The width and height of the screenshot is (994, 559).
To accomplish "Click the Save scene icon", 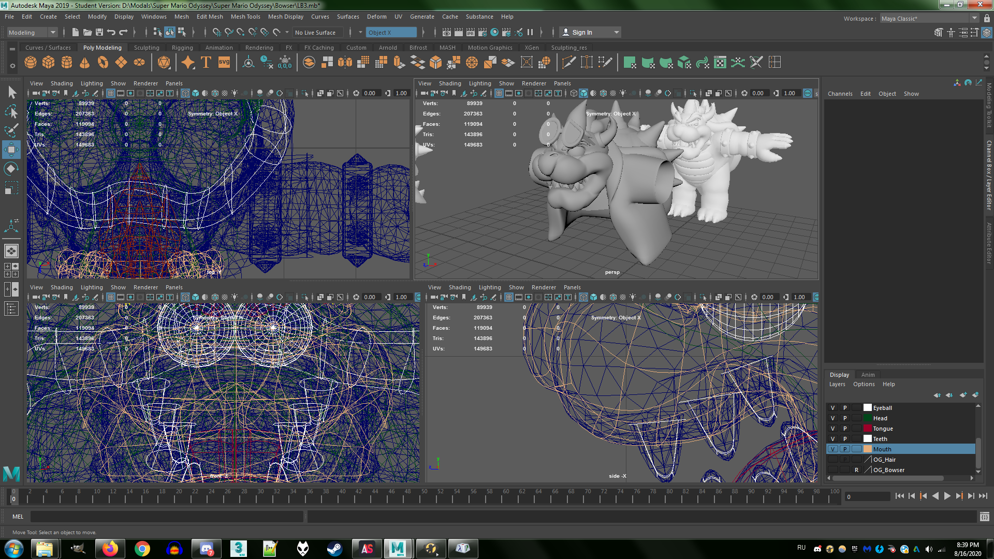I will pyautogui.click(x=99, y=33).
